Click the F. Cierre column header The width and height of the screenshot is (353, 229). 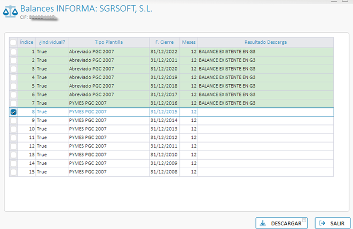[164, 42]
